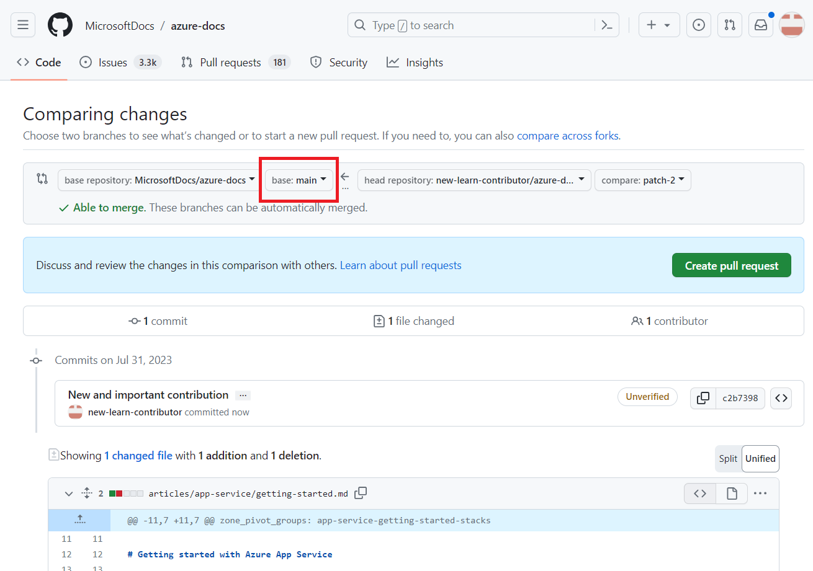Open the compare: patch-2 branch dropdown
The image size is (813, 571).
coord(642,180)
